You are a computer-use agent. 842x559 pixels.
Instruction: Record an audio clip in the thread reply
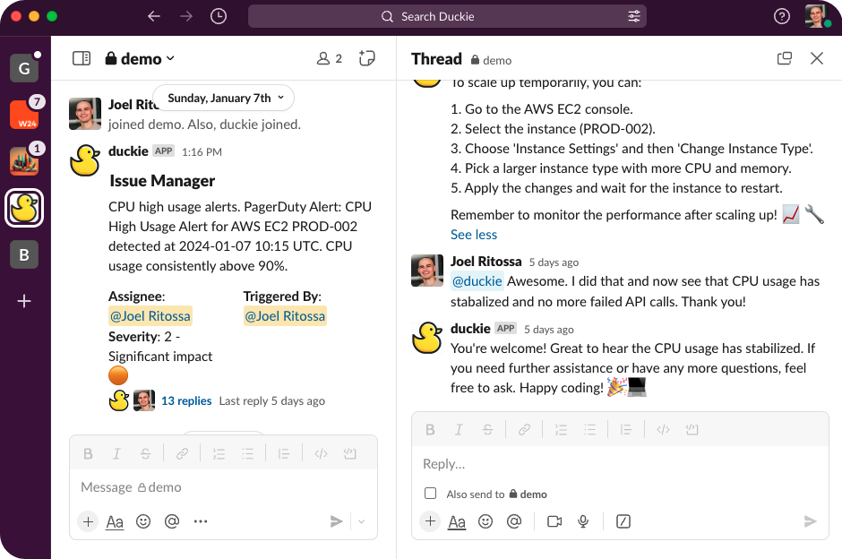583,521
